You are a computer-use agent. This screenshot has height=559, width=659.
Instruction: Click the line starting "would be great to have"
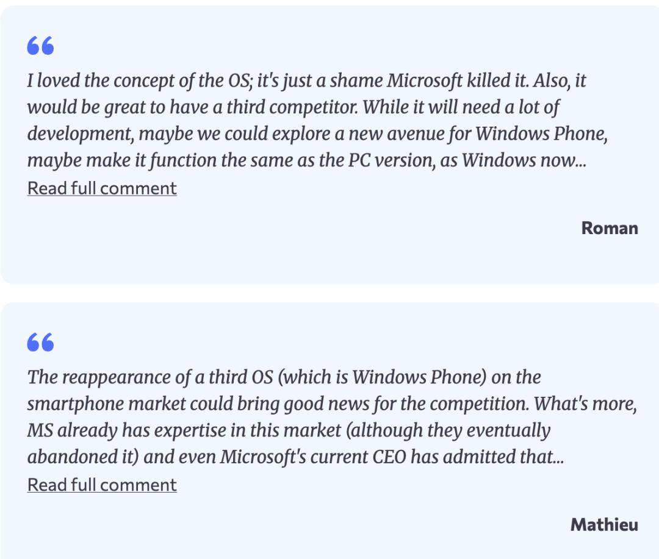coord(293,107)
